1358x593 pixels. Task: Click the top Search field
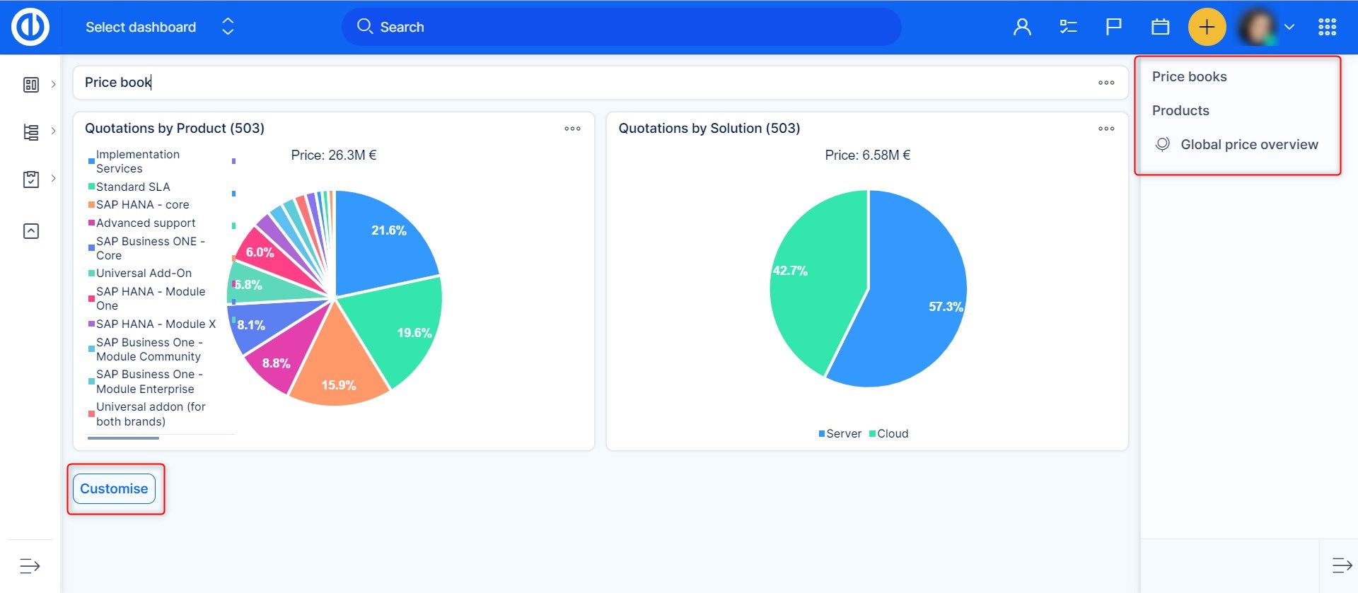click(621, 27)
